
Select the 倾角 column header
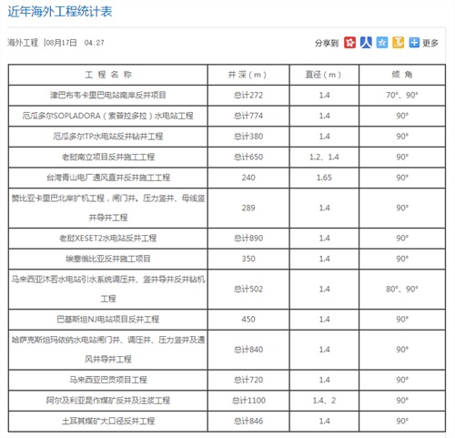pos(402,75)
